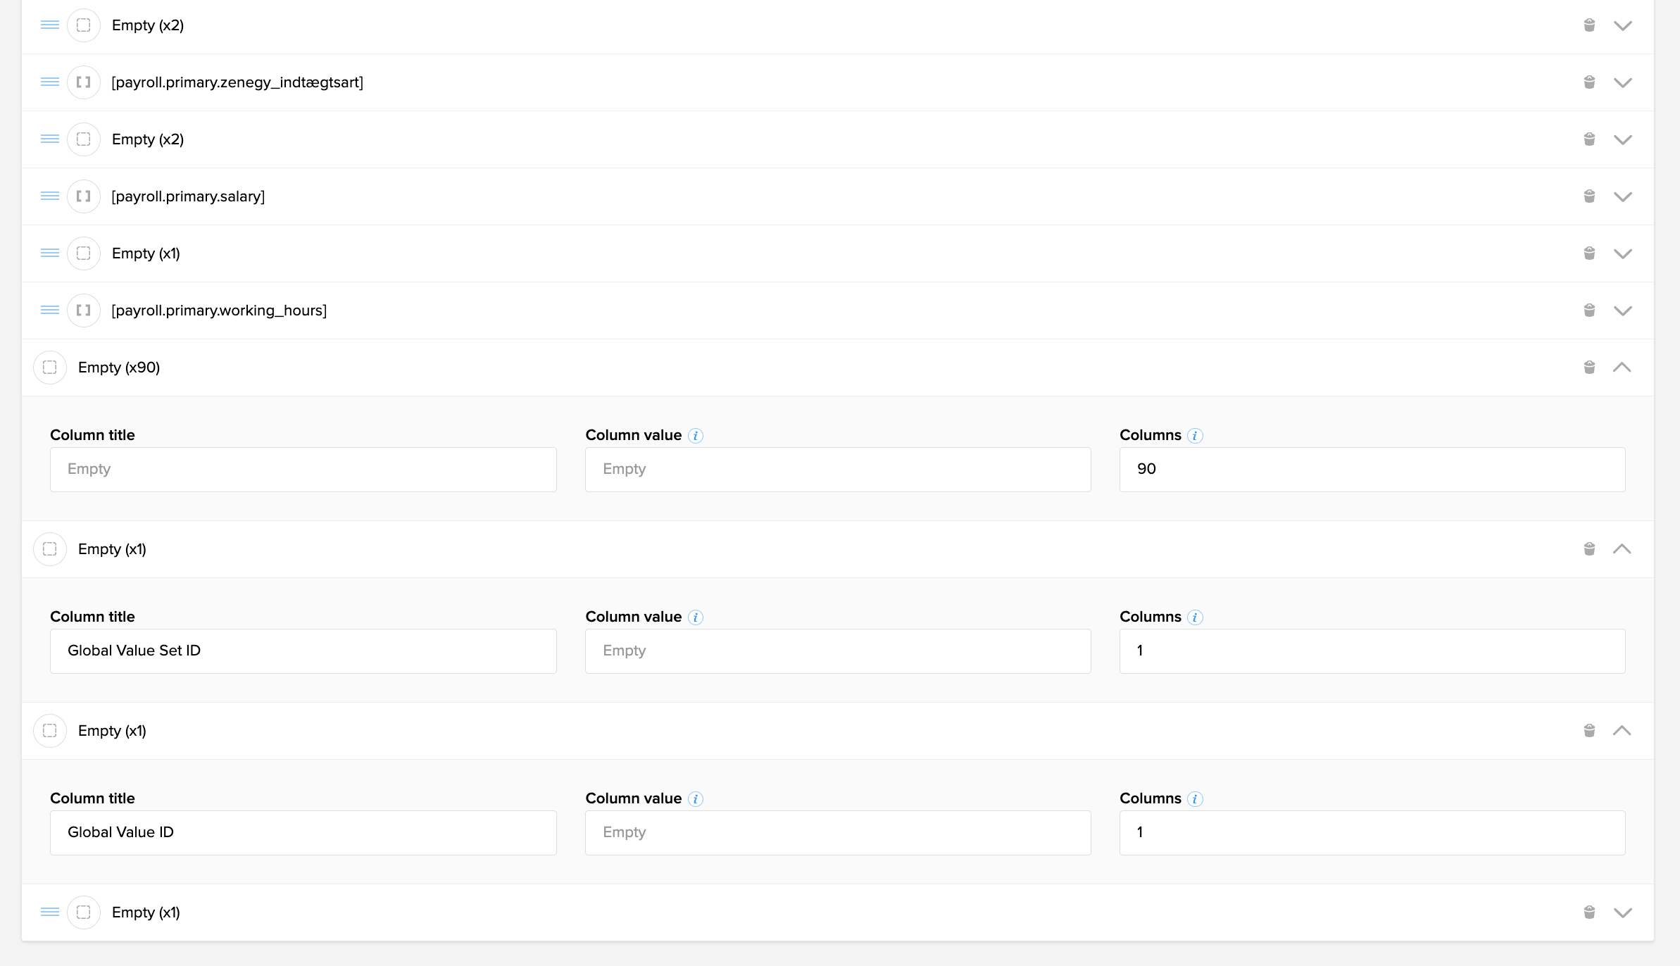The image size is (1680, 966).
Task: Expand the payroll.primary.zenegy_indtægtsart row
Action: pos(1622,82)
